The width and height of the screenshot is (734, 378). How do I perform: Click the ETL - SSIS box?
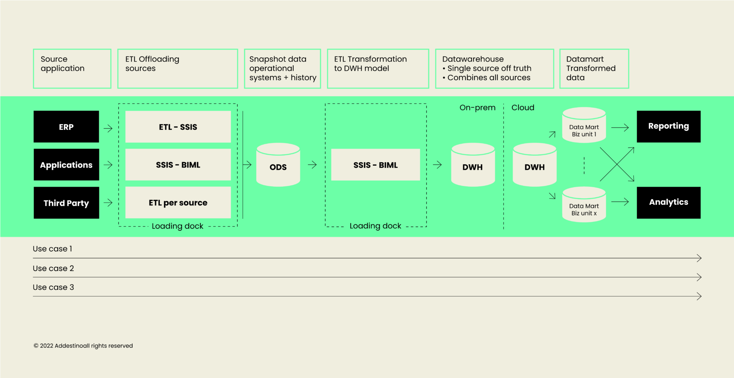[178, 127]
